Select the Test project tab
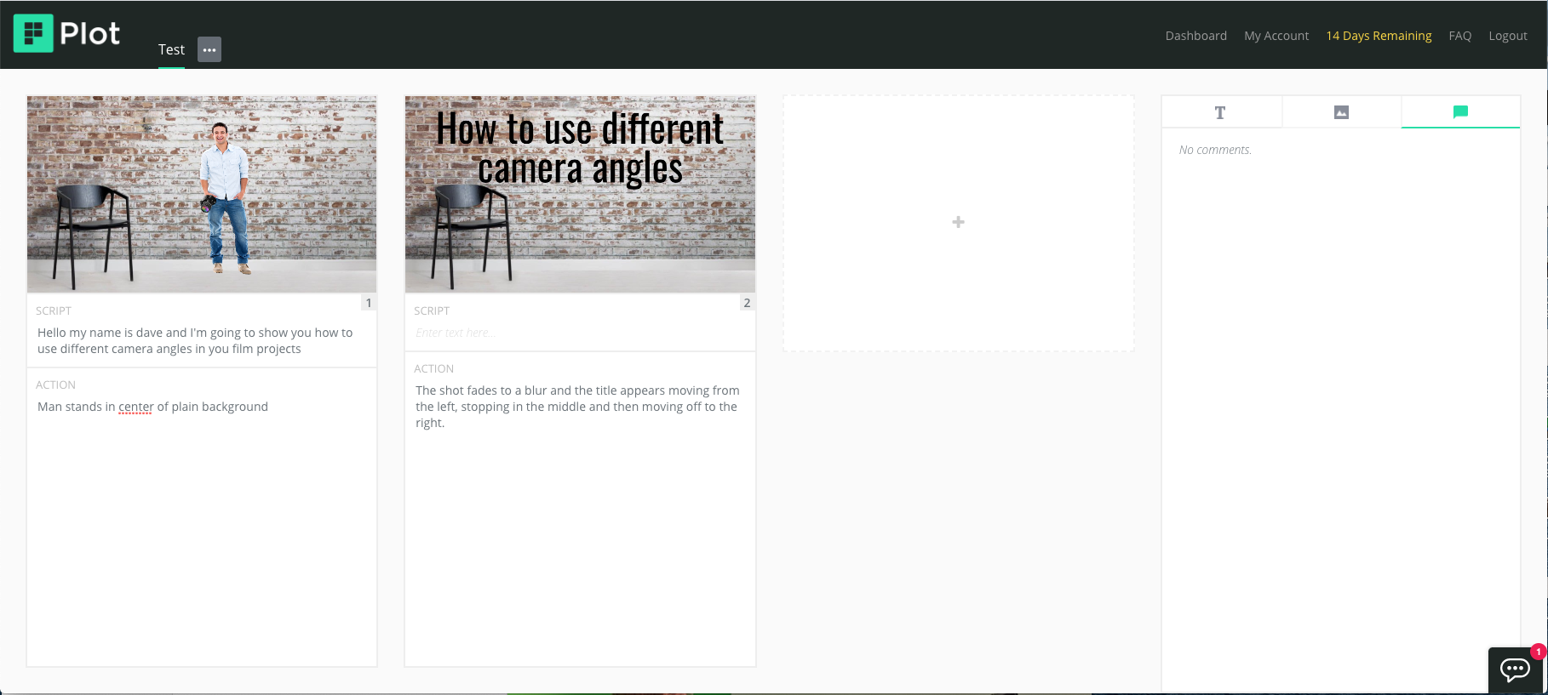Screen dimensions: 1548x695 pyautogui.click(x=171, y=49)
